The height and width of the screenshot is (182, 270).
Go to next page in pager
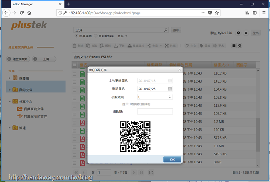133,172
